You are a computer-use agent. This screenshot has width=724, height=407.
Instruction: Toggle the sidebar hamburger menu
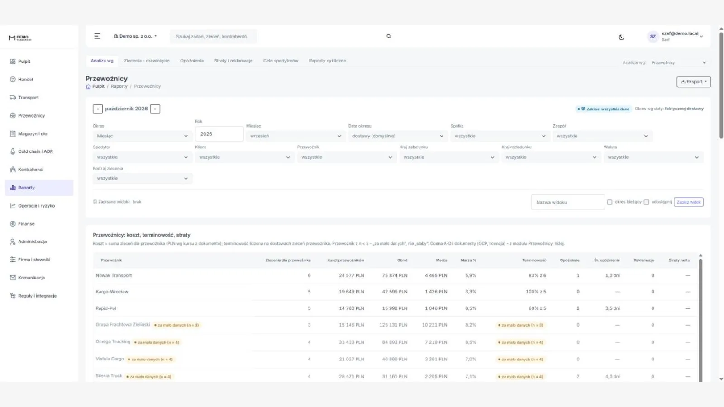(97, 36)
